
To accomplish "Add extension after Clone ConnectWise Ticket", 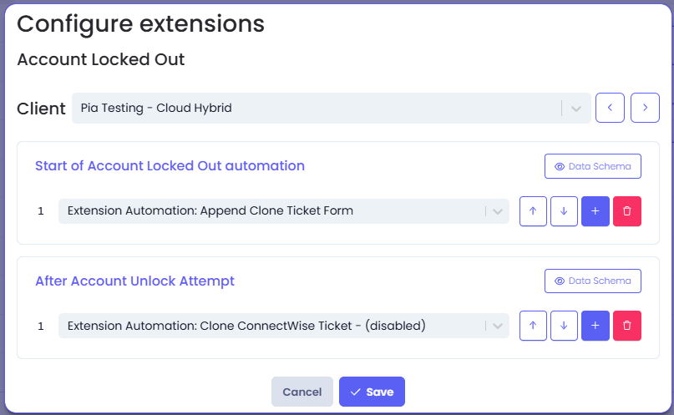I will coord(595,326).
